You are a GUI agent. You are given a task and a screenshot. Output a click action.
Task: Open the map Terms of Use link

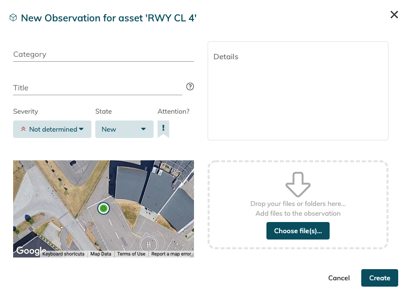pos(131,254)
